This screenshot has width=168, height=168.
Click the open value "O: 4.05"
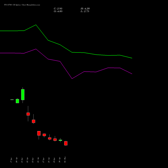pos(58,11)
